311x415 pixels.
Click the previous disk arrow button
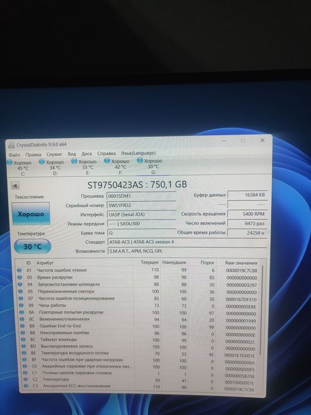(x=15, y=186)
